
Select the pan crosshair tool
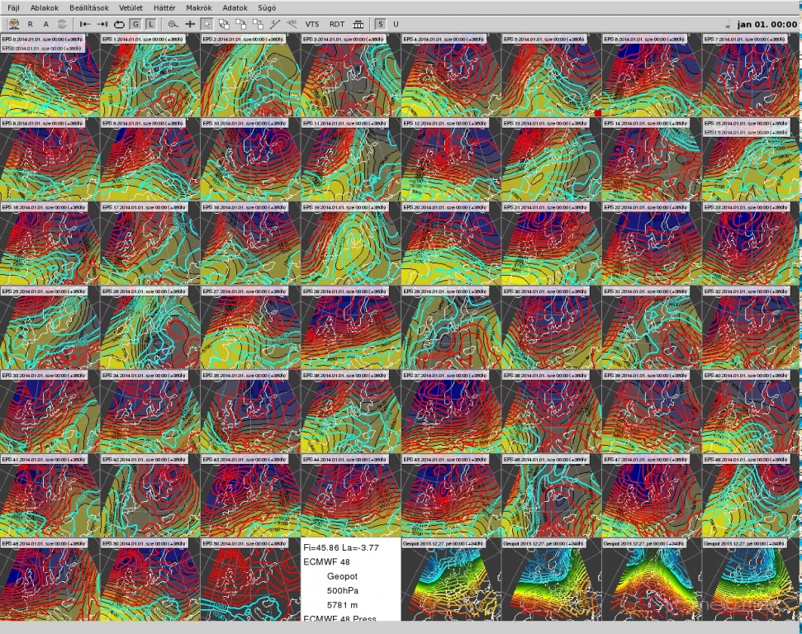tap(190, 25)
